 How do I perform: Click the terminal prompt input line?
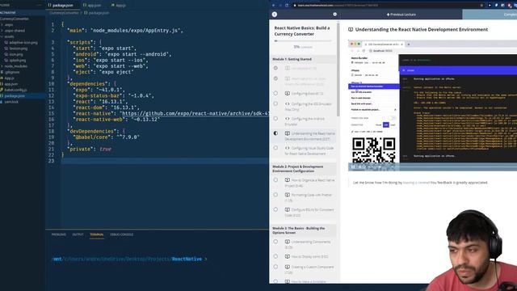coord(129,259)
